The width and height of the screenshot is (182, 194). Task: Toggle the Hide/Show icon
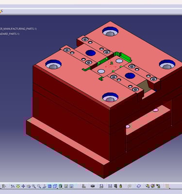pyautogui.click(x=66, y=186)
